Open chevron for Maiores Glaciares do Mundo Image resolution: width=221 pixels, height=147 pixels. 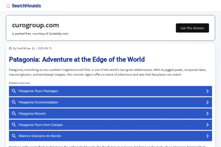click(x=207, y=136)
